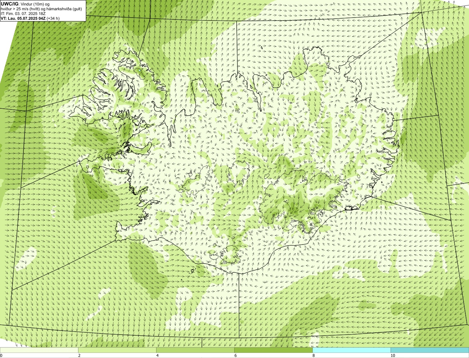Click the legend tick label "4"
Screen dimensions: 469x358
tap(157, 355)
